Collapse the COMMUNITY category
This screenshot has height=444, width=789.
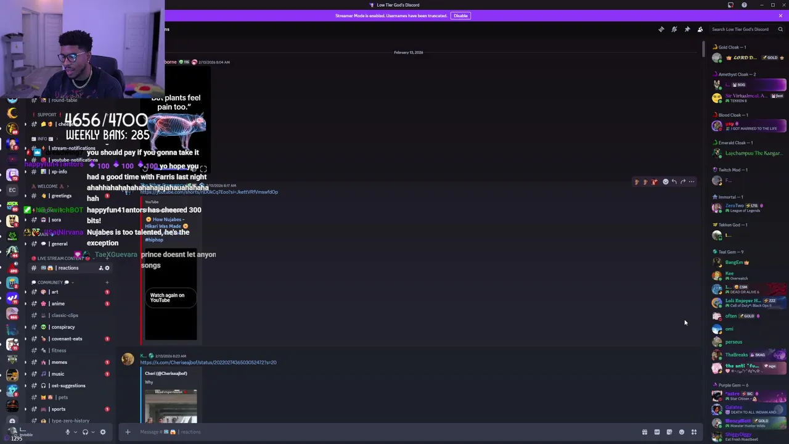[51, 282]
